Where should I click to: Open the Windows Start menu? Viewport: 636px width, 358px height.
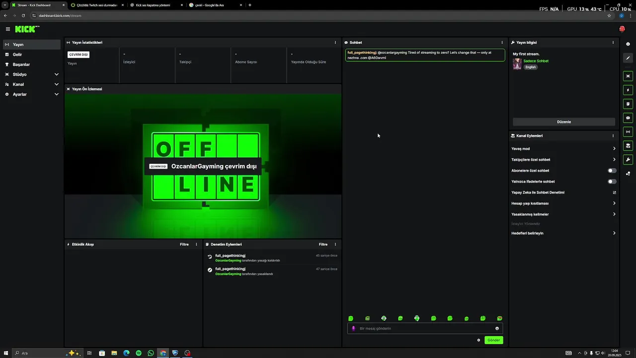(6, 353)
